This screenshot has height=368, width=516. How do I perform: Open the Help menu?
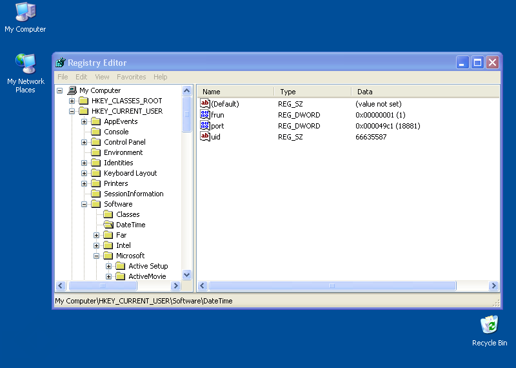click(160, 77)
